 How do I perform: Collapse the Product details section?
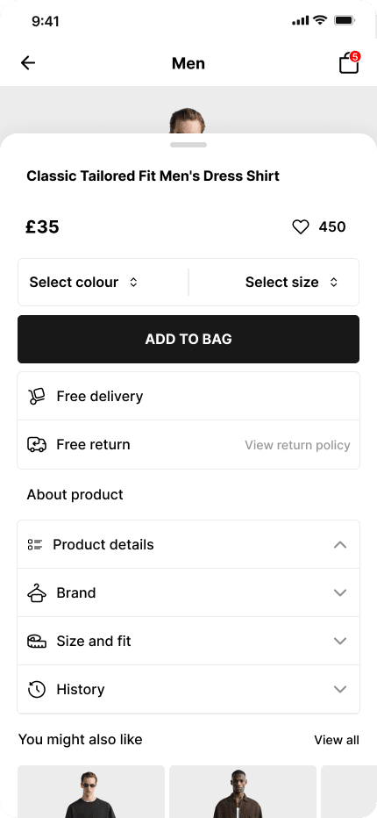point(340,545)
